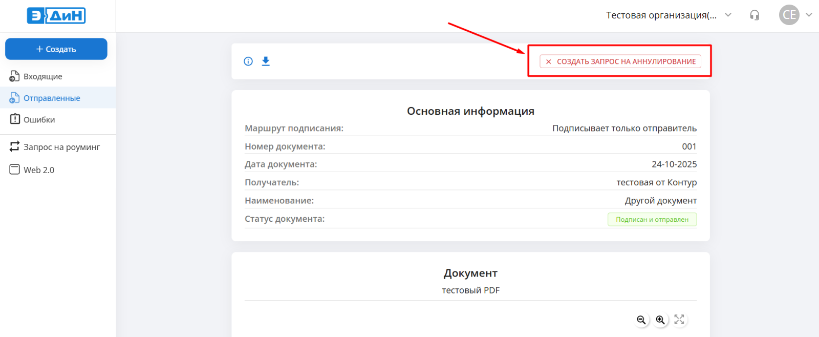819x337 pixels.
Task: Open support via the headset icon
Action: [x=755, y=15]
